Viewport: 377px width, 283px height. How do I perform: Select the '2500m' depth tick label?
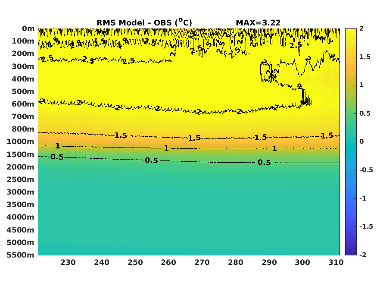20,179
